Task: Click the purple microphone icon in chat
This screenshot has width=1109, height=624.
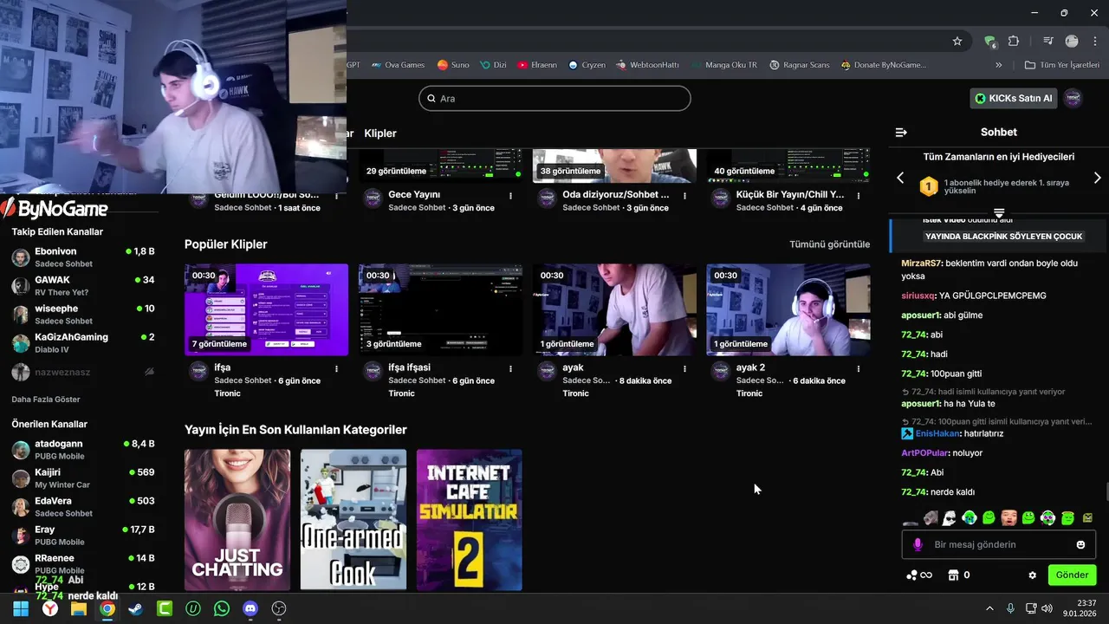Action: click(x=918, y=544)
